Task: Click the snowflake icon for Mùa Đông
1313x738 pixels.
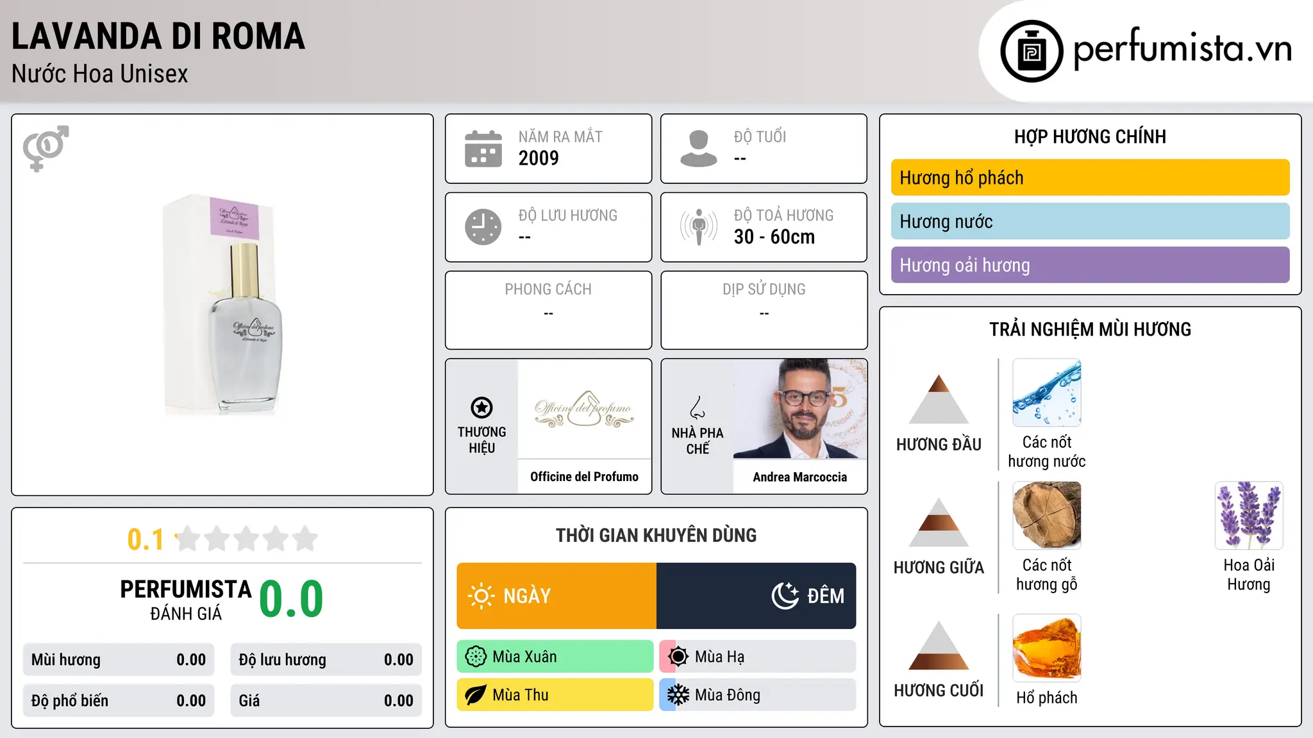Action: (x=678, y=695)
